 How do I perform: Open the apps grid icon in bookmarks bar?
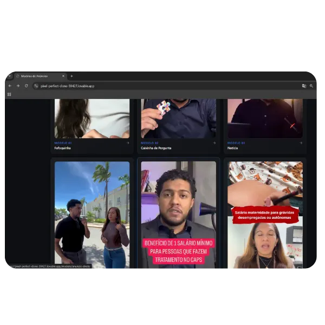pos(9,94)
